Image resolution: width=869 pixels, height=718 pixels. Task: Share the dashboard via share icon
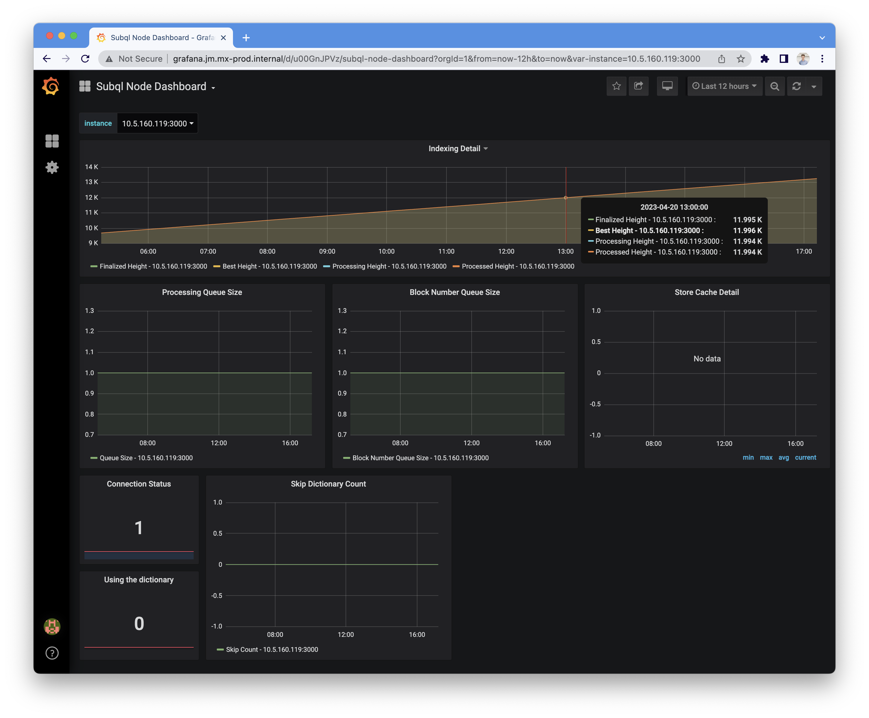[639, 86]
